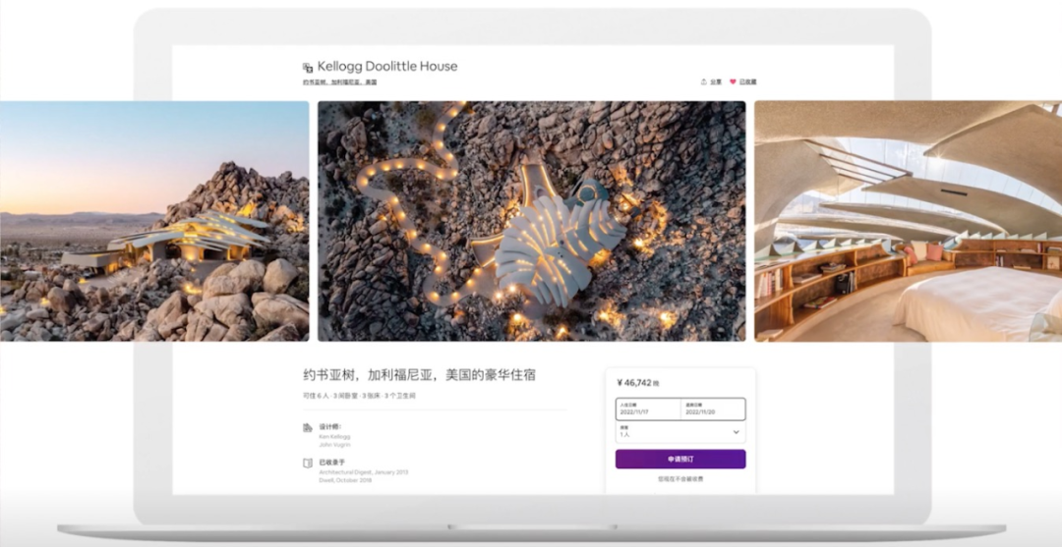This screenshot has height=547, width=1062.
Task: Open the aerial night photo with lit pathway
Action: click(x=531, y=221)
